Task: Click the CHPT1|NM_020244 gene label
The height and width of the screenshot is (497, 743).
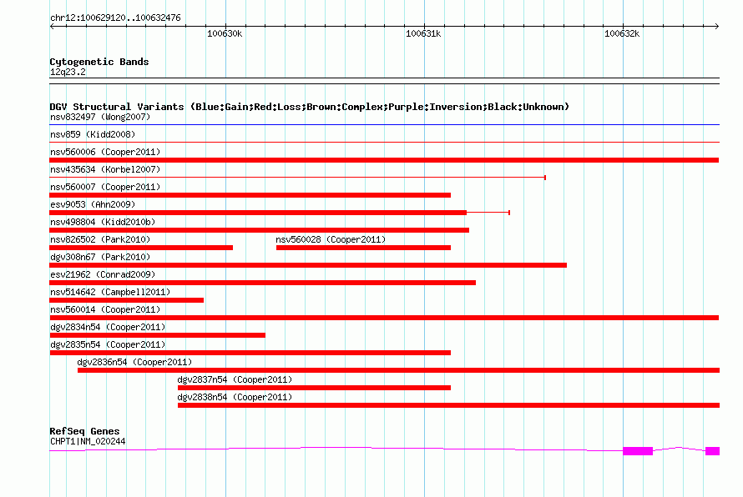Action: click(x=88, y=442)
